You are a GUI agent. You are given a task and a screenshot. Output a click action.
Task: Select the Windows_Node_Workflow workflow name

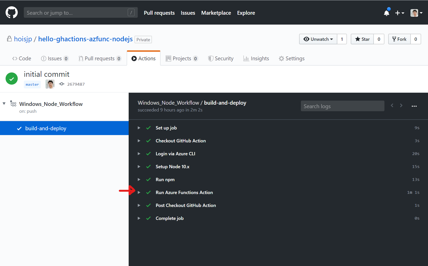pos(51,104)
